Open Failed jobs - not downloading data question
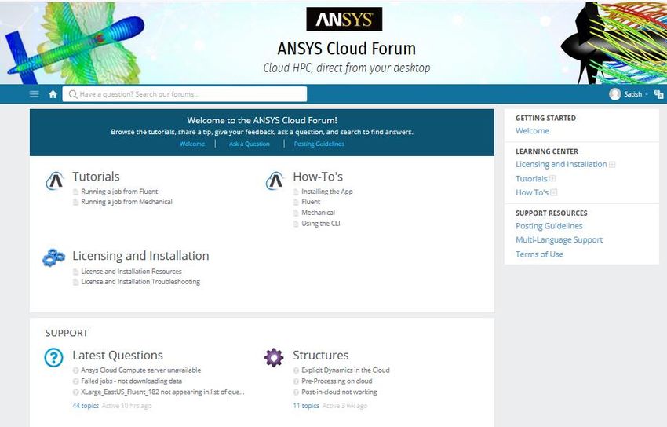The height and width of the screenshot is (427, 667). coord(132,381)
